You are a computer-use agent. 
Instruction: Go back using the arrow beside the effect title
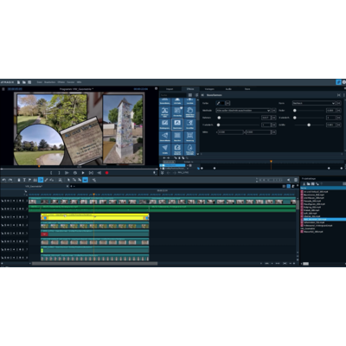202,95
